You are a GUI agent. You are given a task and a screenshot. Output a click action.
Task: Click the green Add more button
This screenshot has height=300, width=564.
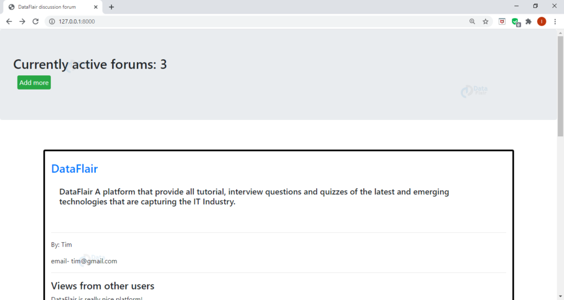point(34,82)
